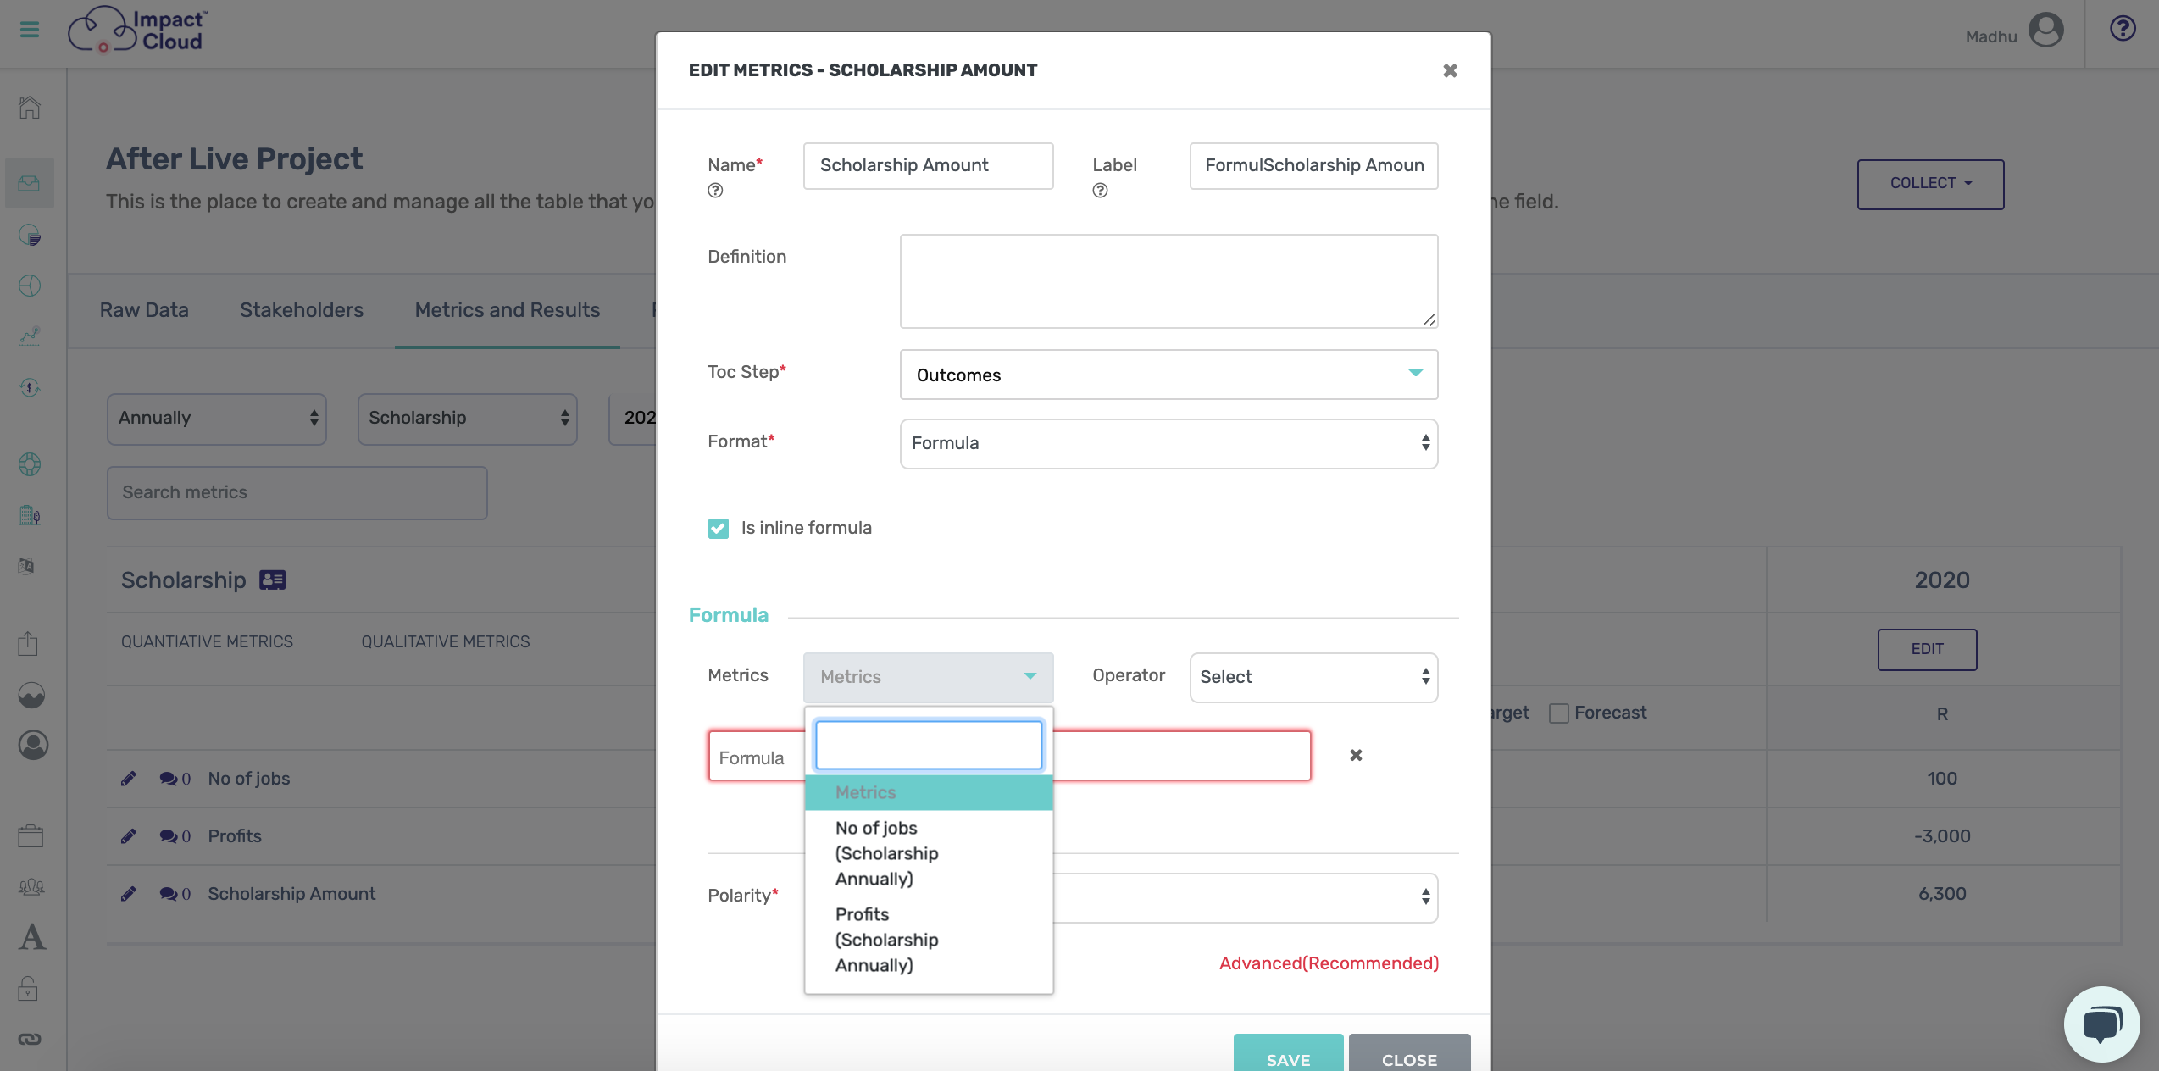The width and height of the screenshot is (2159, 1071).
Task: Open the help question mark icon
Action: click(x=2122, y=29)
